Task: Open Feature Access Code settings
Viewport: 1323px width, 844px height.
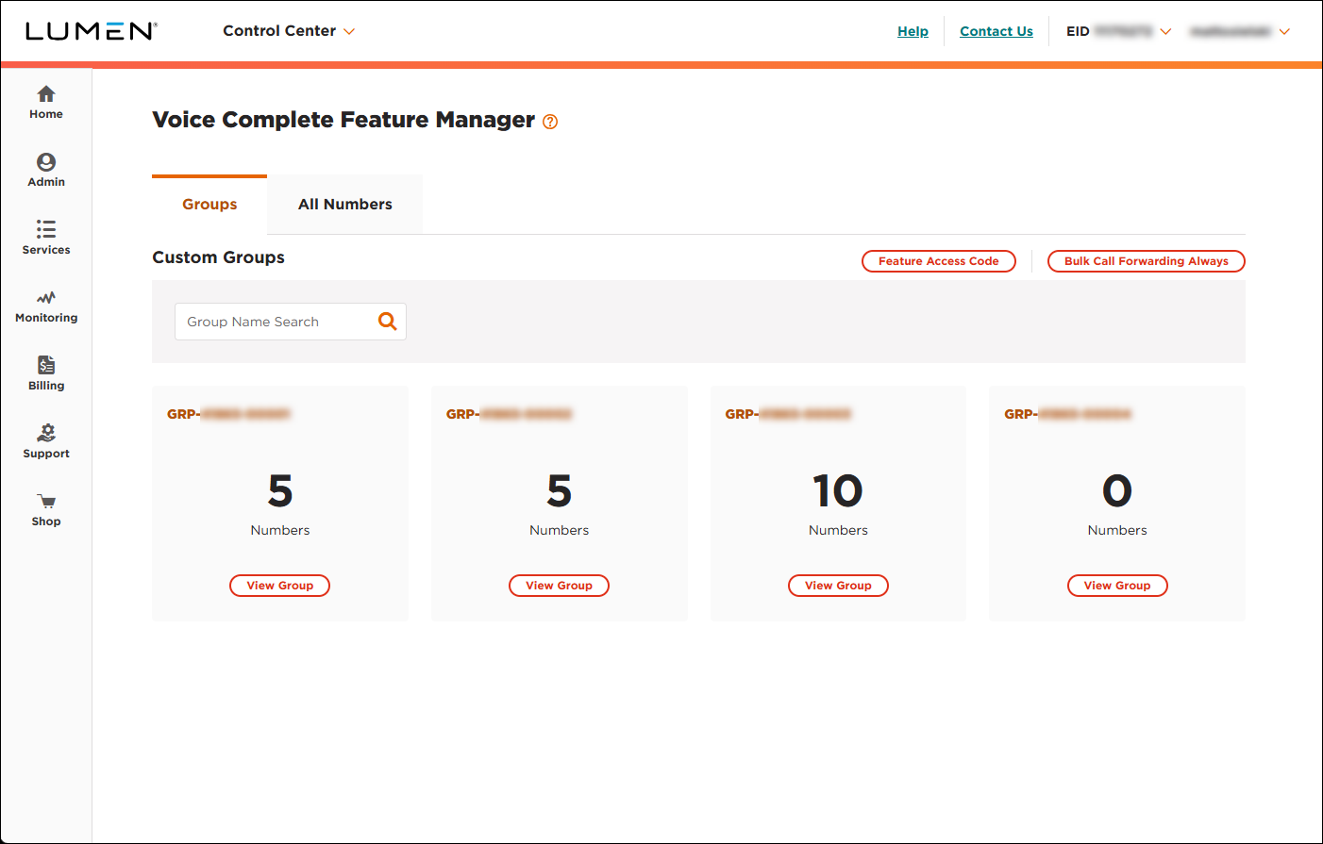Action: coord(938,261)
